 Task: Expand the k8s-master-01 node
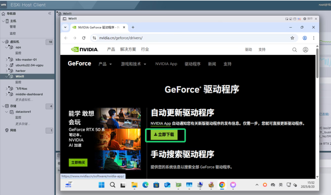click(6, 60)
